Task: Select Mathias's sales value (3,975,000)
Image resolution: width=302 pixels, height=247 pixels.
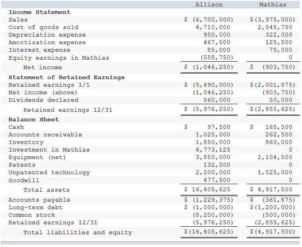Action: (x=275, y=19)
